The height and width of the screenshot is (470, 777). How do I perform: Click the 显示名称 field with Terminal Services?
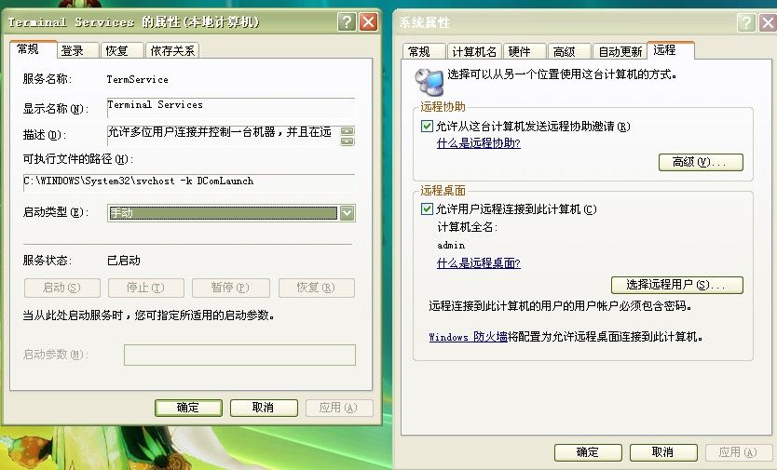click(x=231, y=107)
